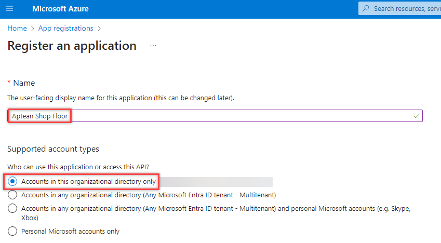The width and height of the screenshot is (441, 243).
Task: Click the search magnifier icon
Action: [x=366, y=8]
